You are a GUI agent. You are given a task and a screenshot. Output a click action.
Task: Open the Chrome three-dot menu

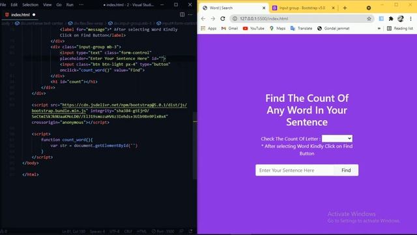click(x=410, y=19)
